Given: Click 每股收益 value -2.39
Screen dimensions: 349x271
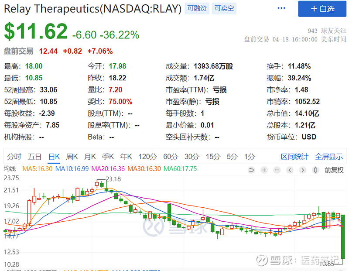Looking at the screenshot, I should (47, 113).
